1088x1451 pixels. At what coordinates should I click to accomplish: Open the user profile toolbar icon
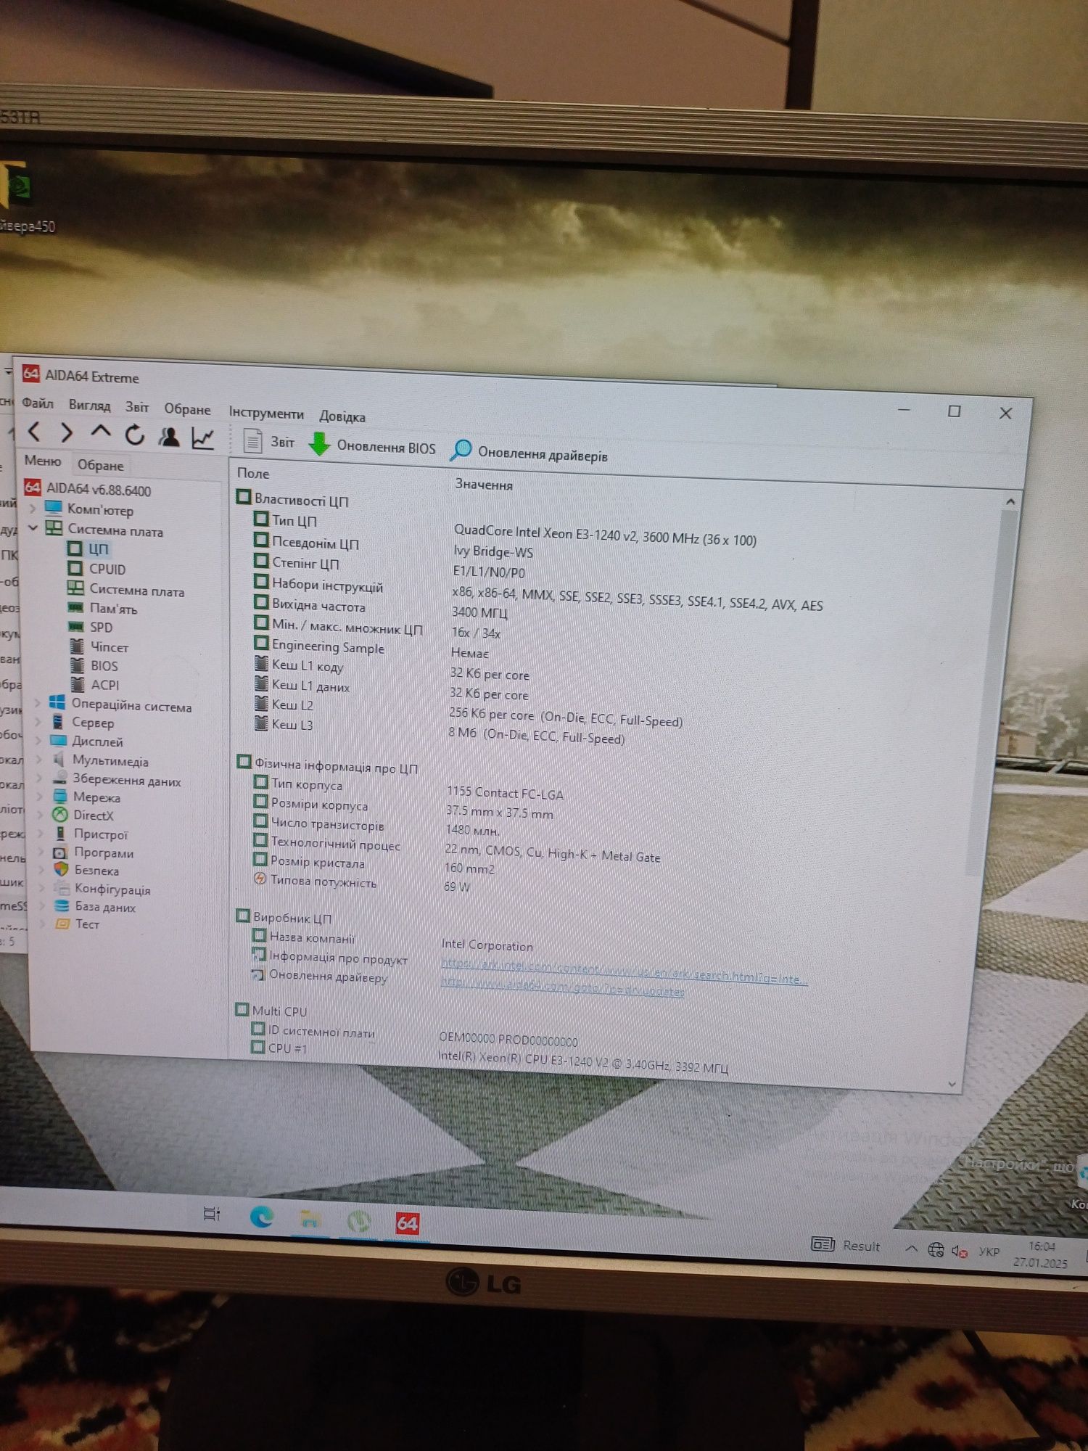(169, 436)
